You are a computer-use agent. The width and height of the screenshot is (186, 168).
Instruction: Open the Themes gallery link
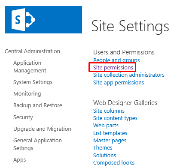click(x=103, y=148)
